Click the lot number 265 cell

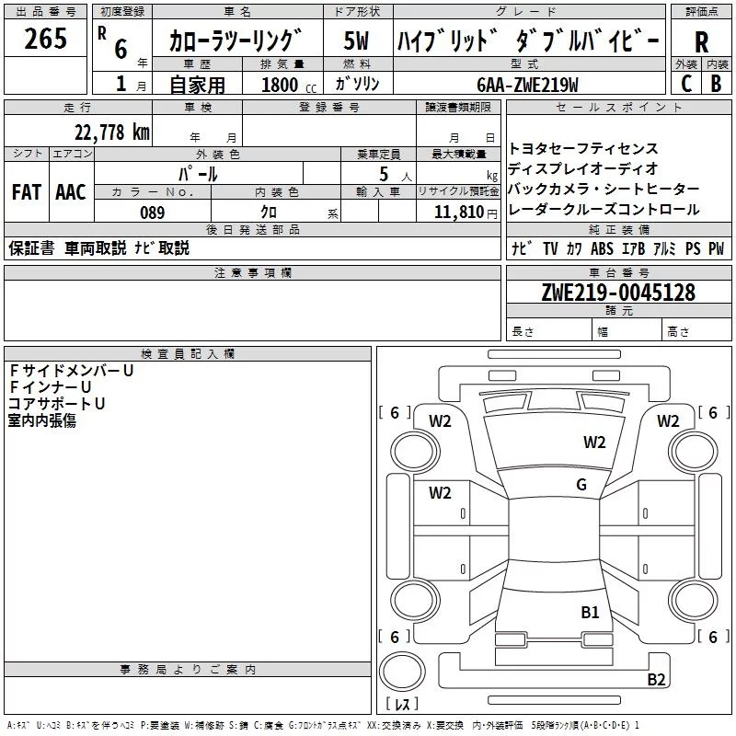45,38
